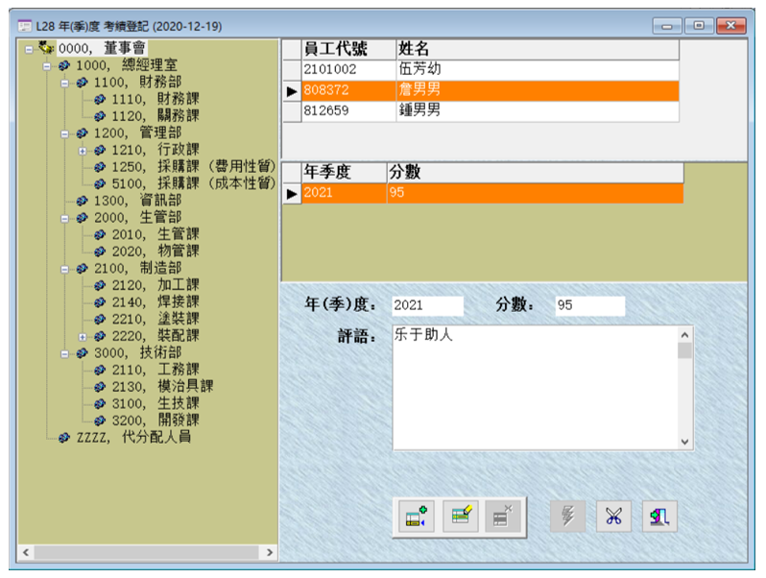This screenshot has width=766, height=578.
Task: Select 1120, 關務課 in the tree
Action: point(156,116)
